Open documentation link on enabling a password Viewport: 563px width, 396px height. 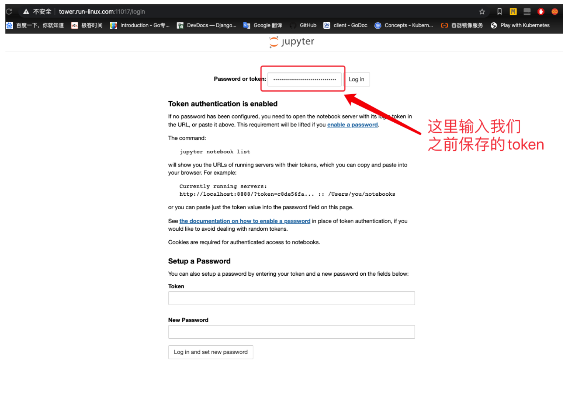tap(245, 221)
